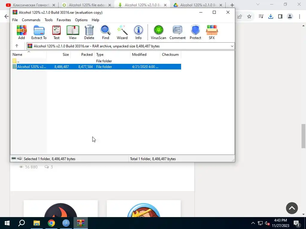The image size is (306, 229).
Task: Open the Help menu
Action: click(95, 20)
